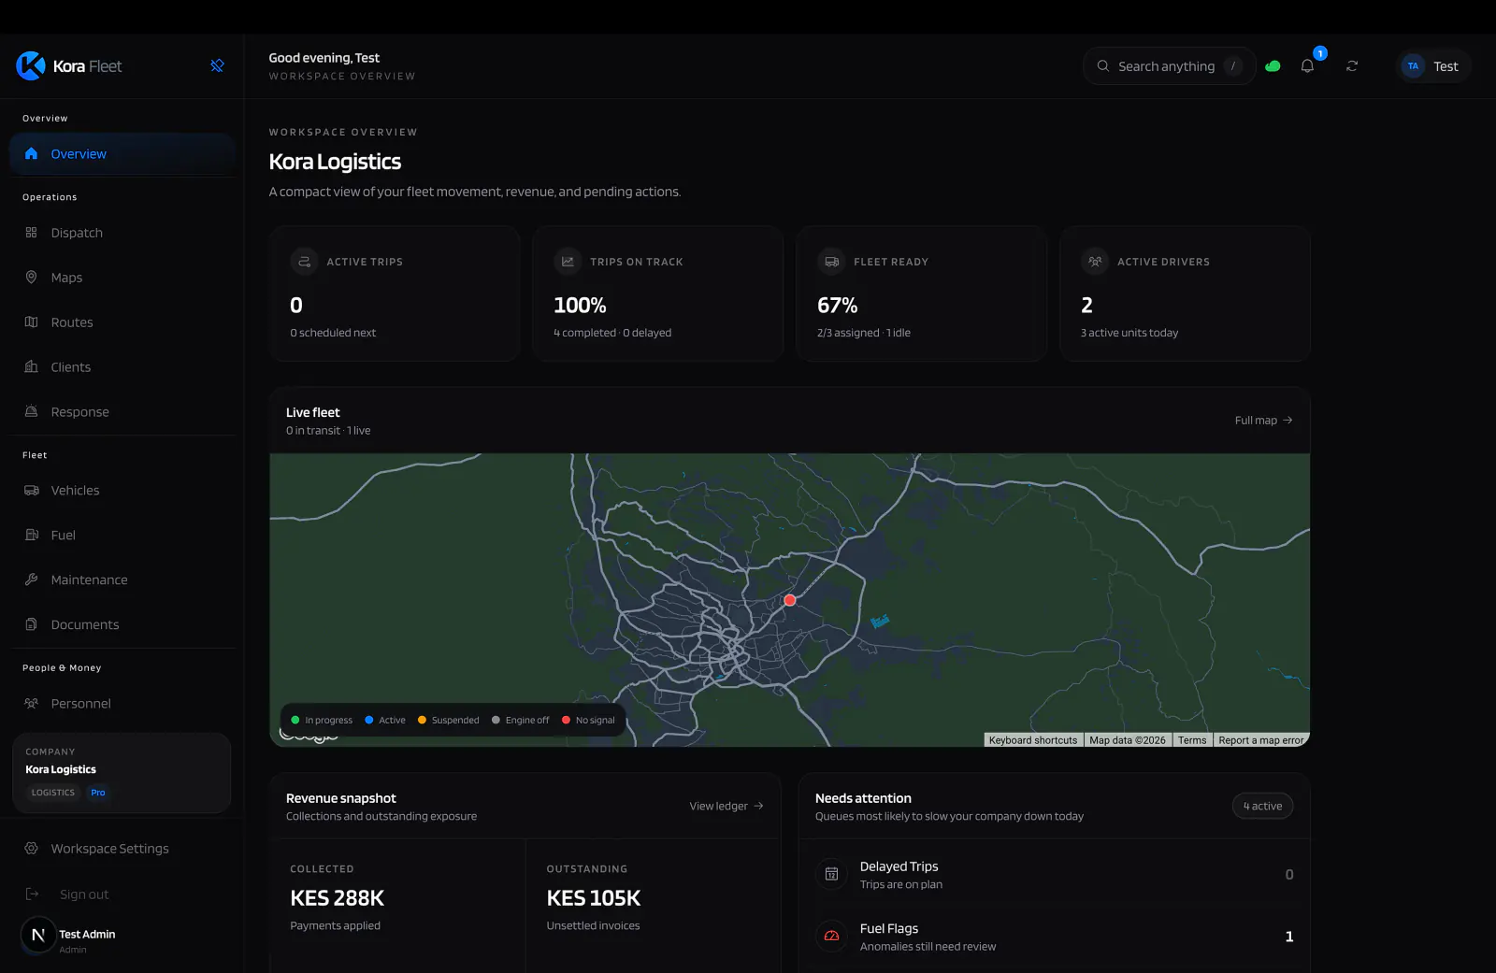The image size is (1496, 973).
Task: Click the Active Trips card icon
Action: (x=304, y=262)
